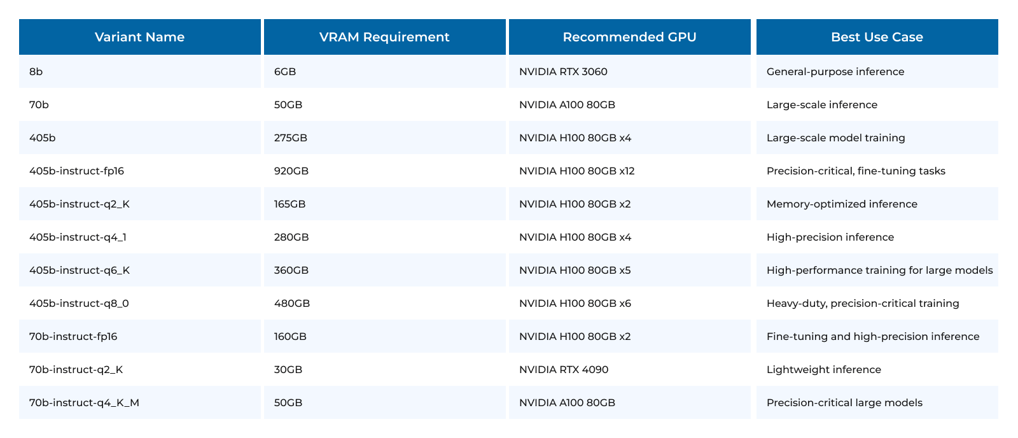Click the Best Use Case column header
1018x438 pixels.
877,37
